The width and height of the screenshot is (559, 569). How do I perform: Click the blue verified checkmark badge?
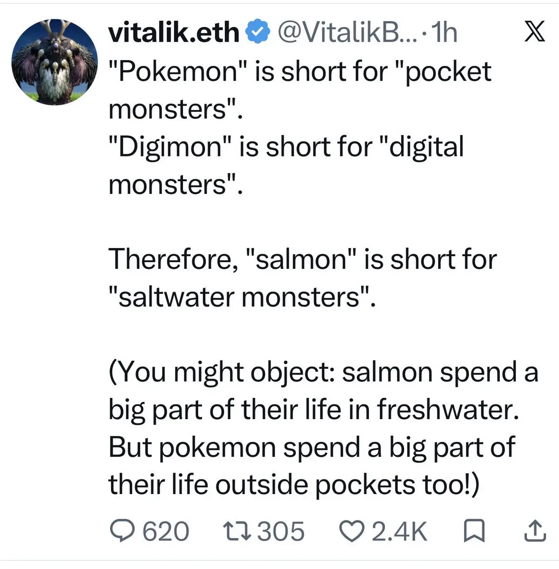[257, 33]
